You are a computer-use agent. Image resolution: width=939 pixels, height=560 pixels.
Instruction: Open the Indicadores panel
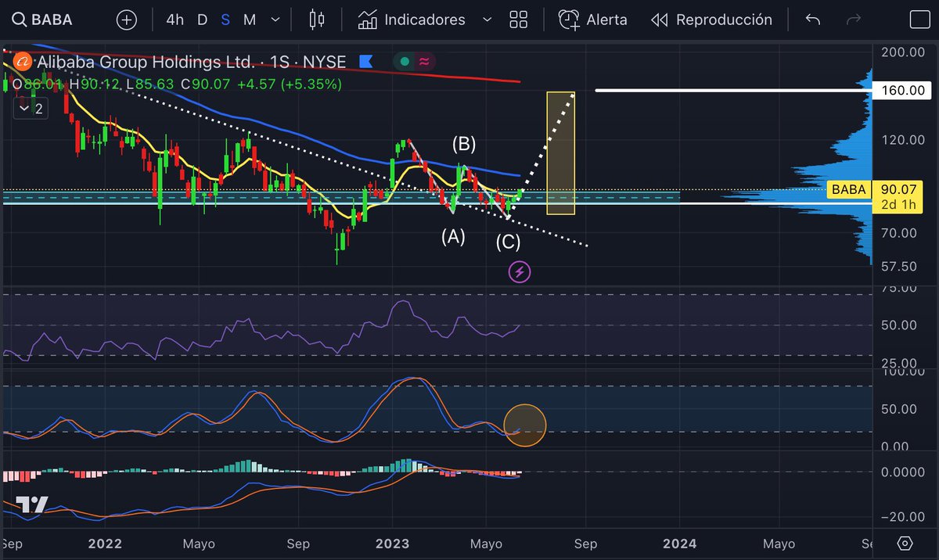tap(412, 20)
